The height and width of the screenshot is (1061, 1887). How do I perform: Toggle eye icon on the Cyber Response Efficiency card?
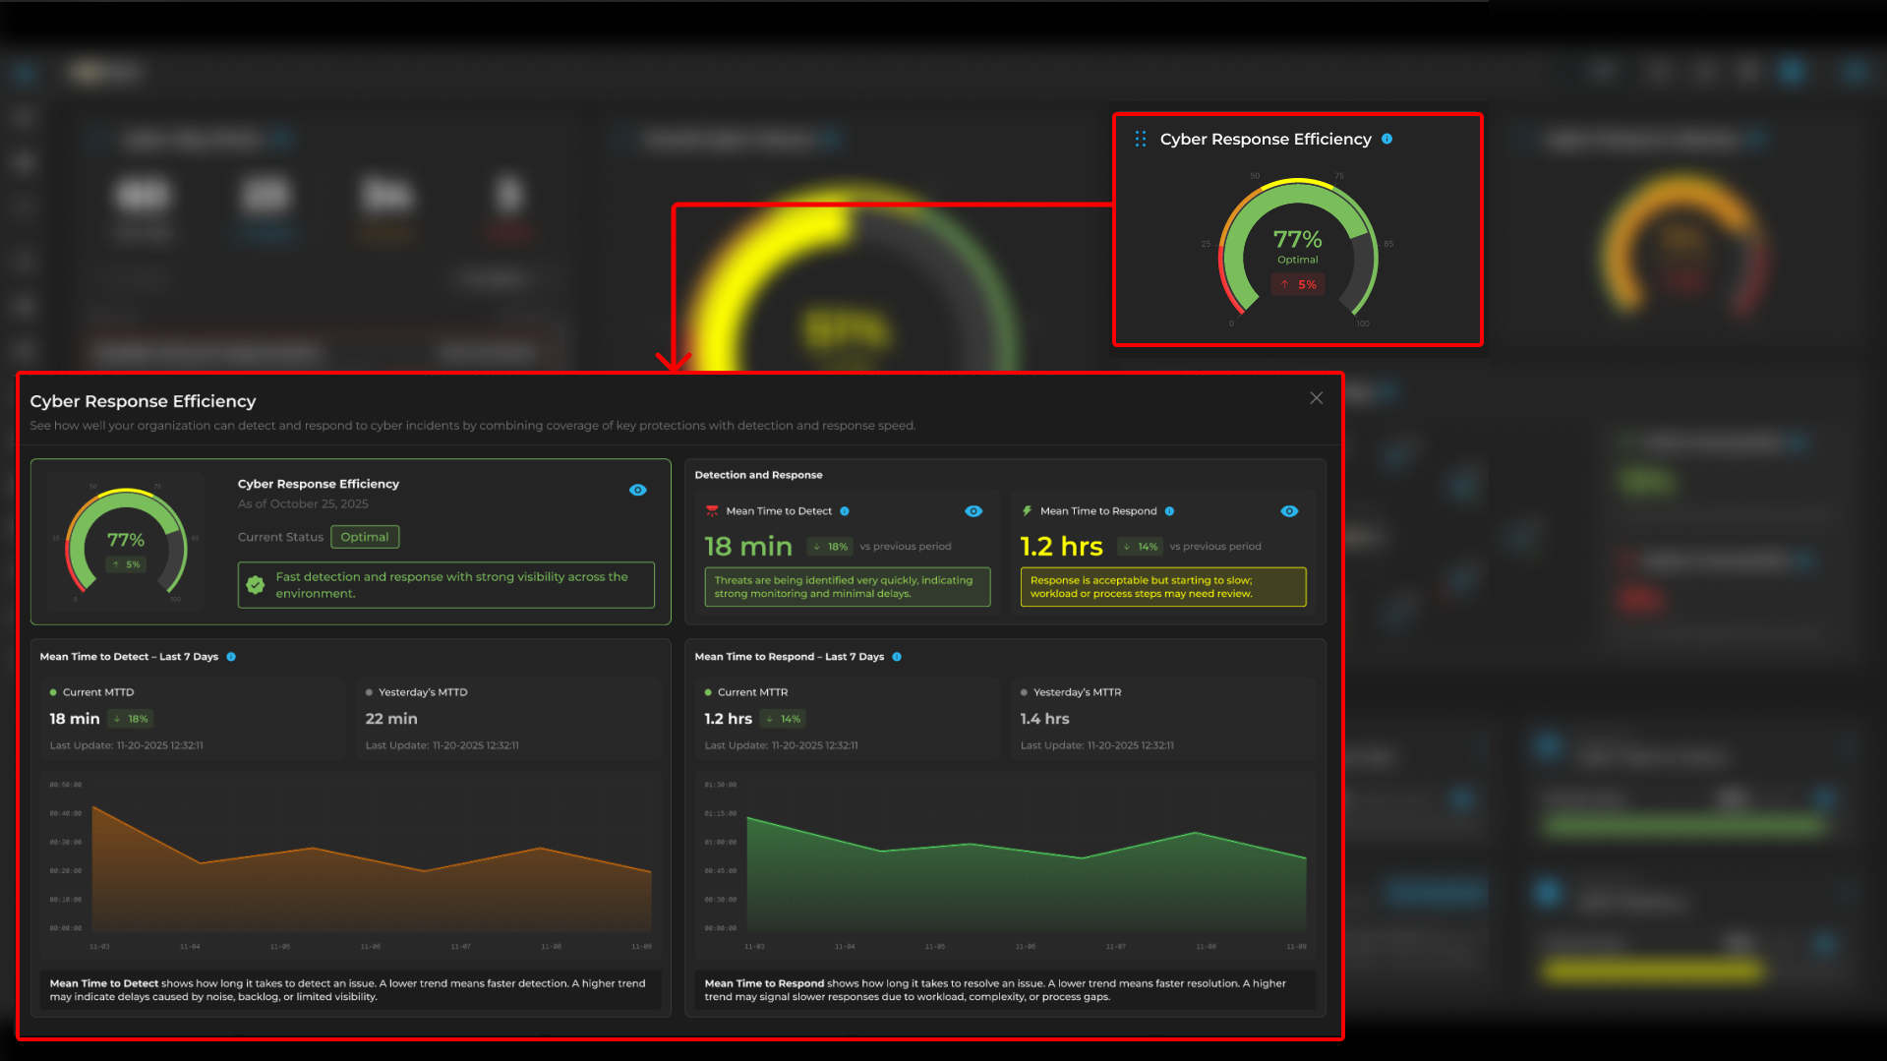tap(638, 490)
